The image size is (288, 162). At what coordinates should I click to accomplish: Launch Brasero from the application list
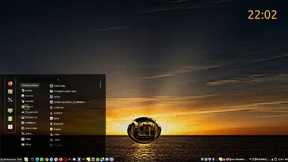pos(57,129)
